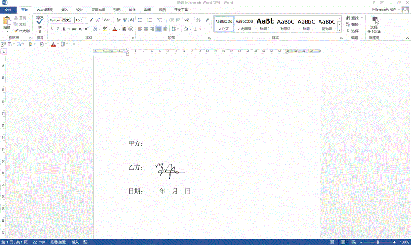Expand the styles gallery more arrow
This screenshot has height=245, width=411.
(x=340, y=29)
